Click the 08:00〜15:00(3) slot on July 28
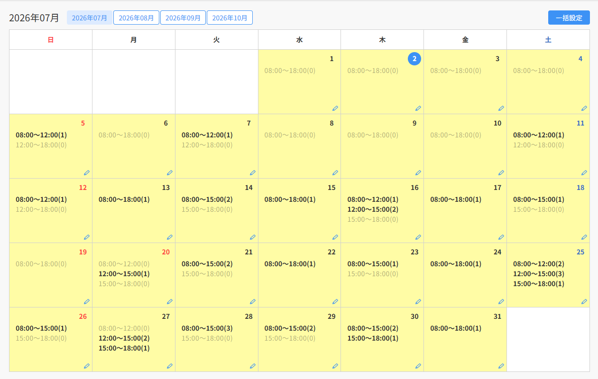This screenshot has width=598, height=379. [x=207, y=328]
